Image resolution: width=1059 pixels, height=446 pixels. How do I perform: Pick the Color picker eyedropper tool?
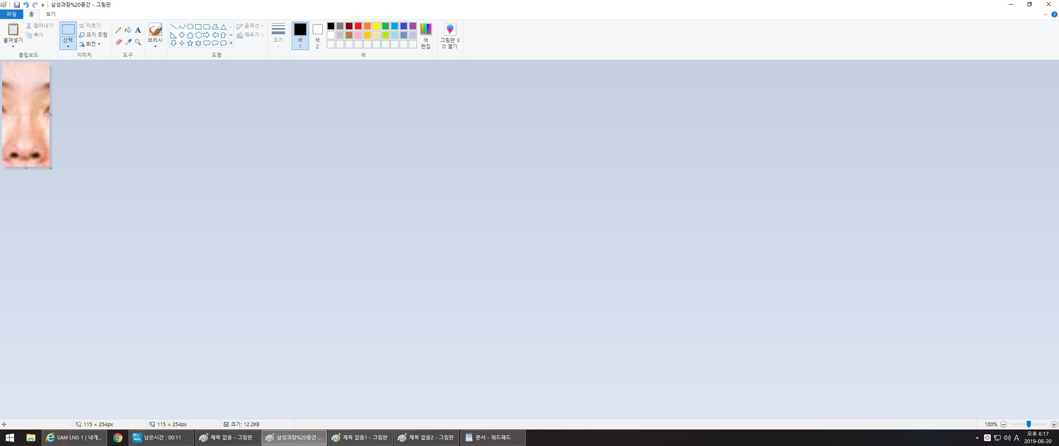tap(128, 42)
